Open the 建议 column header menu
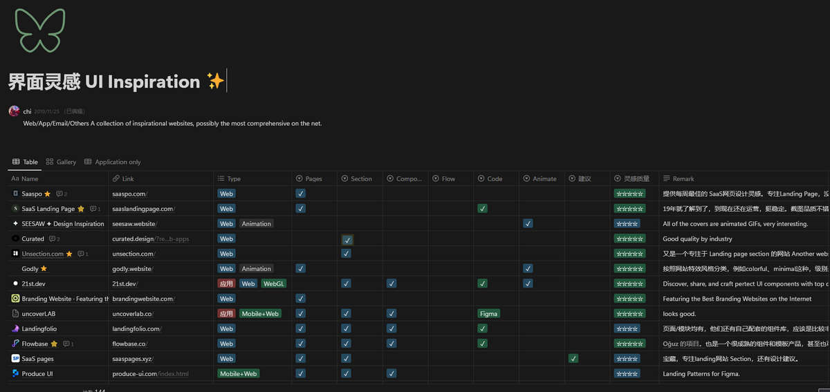 pyautogui.click(x=588, y=178)
